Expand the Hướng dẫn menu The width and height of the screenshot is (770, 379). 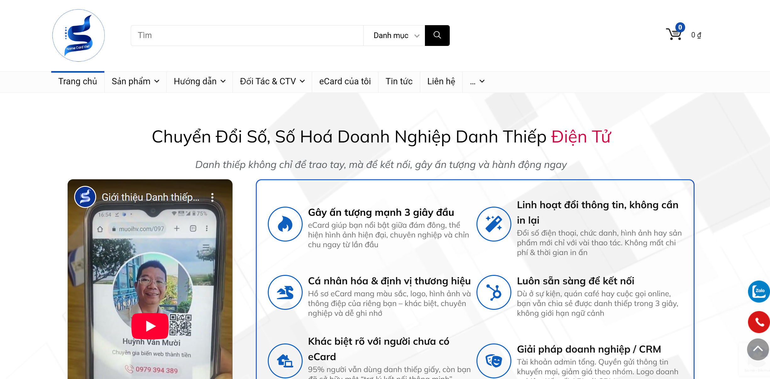coord(200,81)
